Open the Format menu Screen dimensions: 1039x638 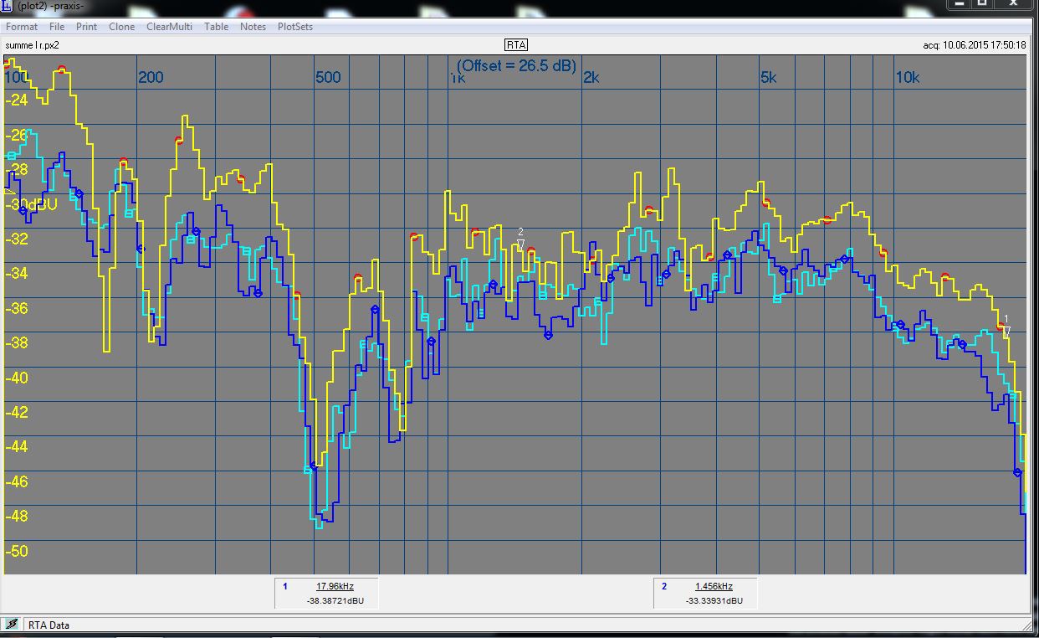pos(22,27)
